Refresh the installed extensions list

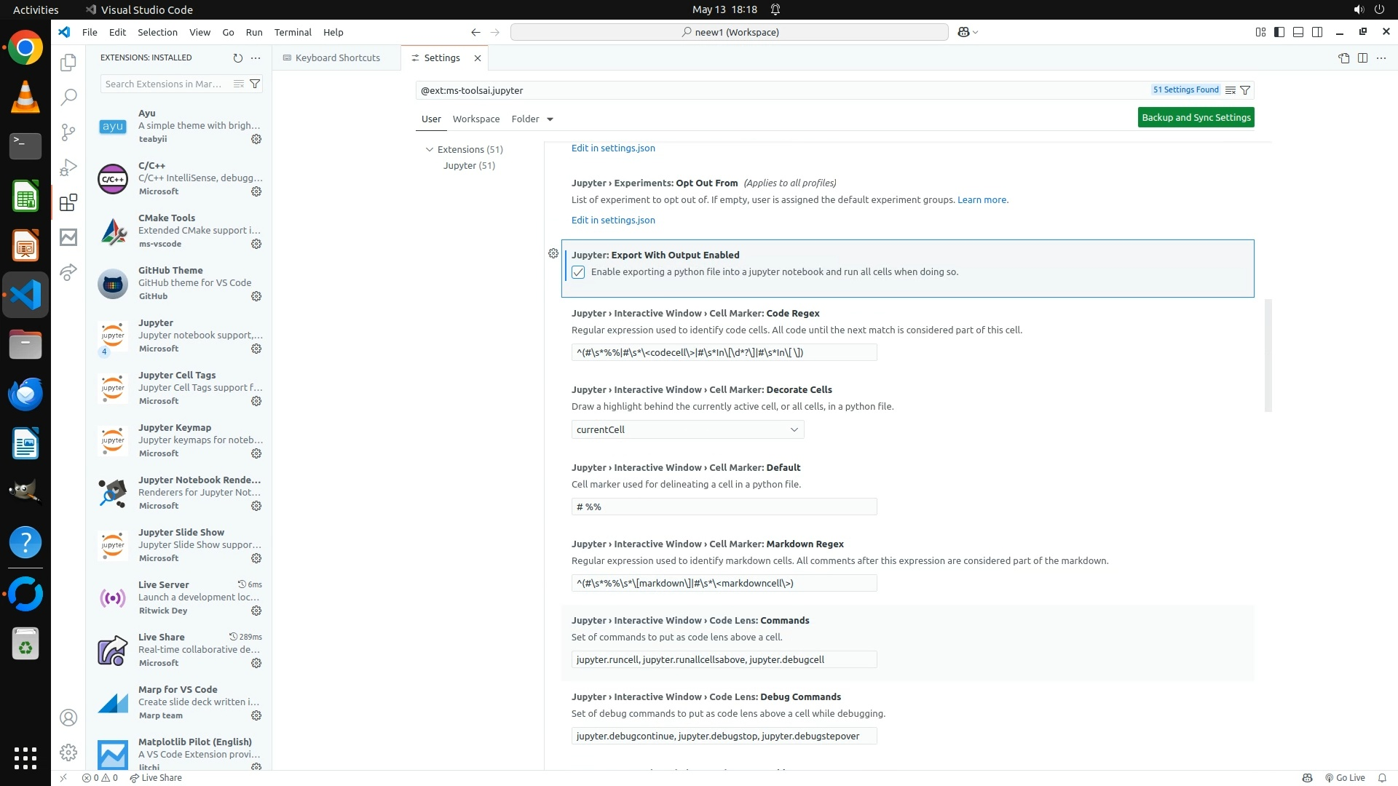coord(237,57)
